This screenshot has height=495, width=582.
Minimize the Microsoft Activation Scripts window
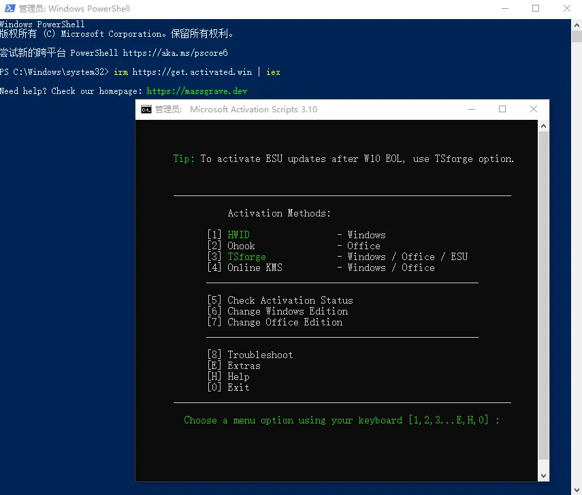(472, 109)
